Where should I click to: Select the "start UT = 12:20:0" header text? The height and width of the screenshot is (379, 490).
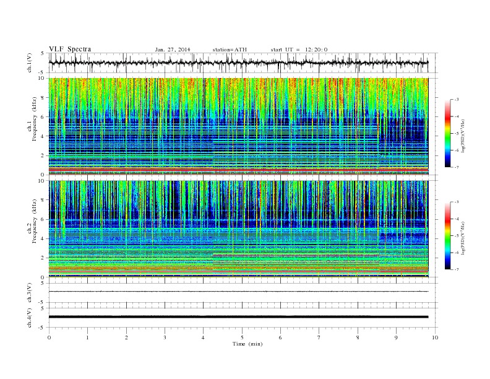tap(299, 50)
